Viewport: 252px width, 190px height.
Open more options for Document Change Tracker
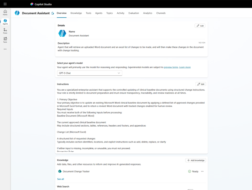[x=202, y=171]
